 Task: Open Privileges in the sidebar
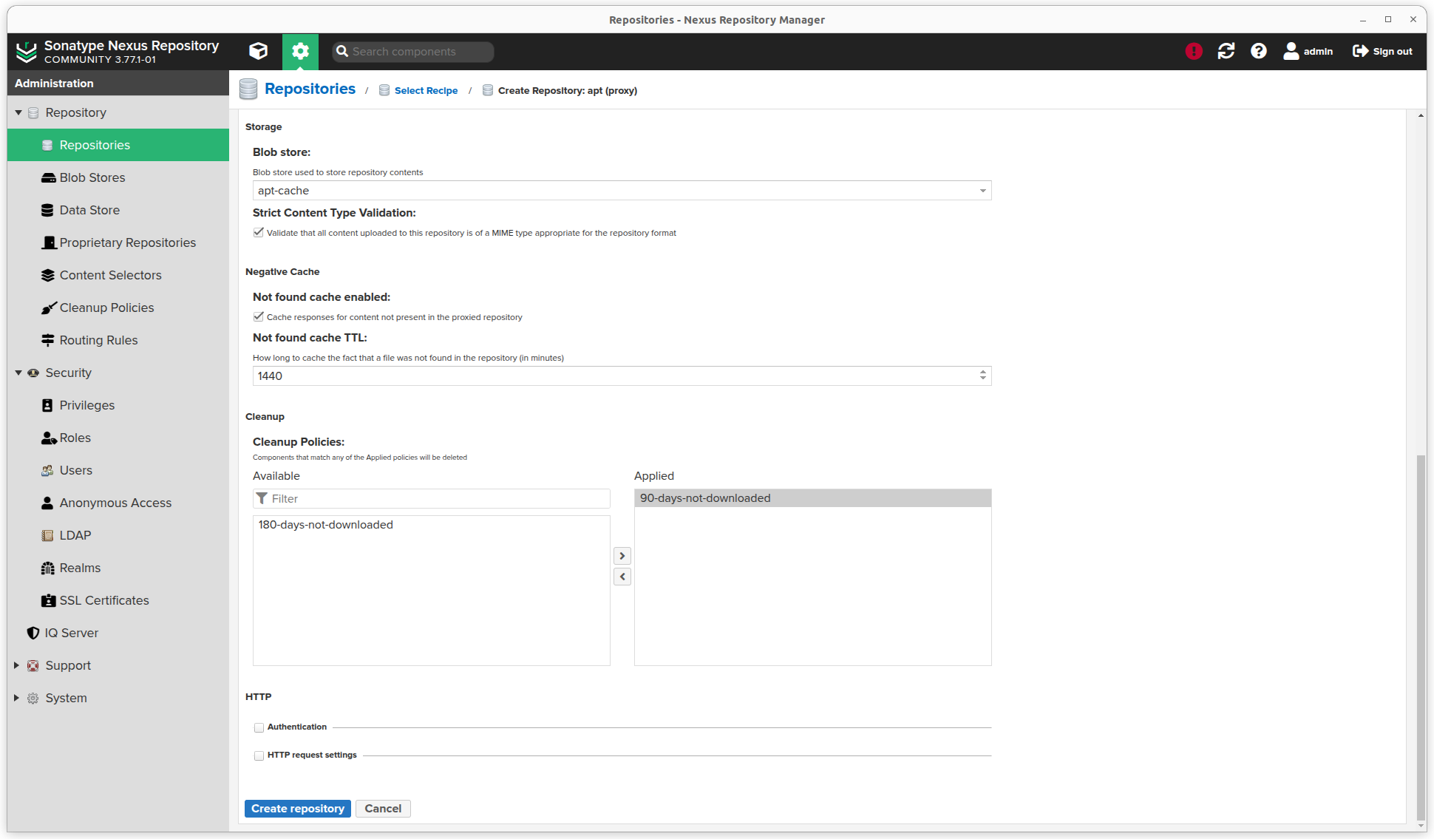[x=118, y=405]
